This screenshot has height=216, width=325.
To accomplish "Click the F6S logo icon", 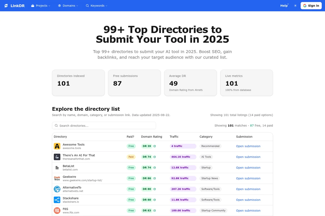I will click(57, 210).
